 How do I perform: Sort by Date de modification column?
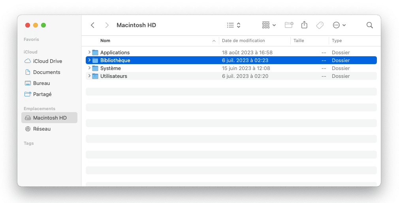point(243,41)
